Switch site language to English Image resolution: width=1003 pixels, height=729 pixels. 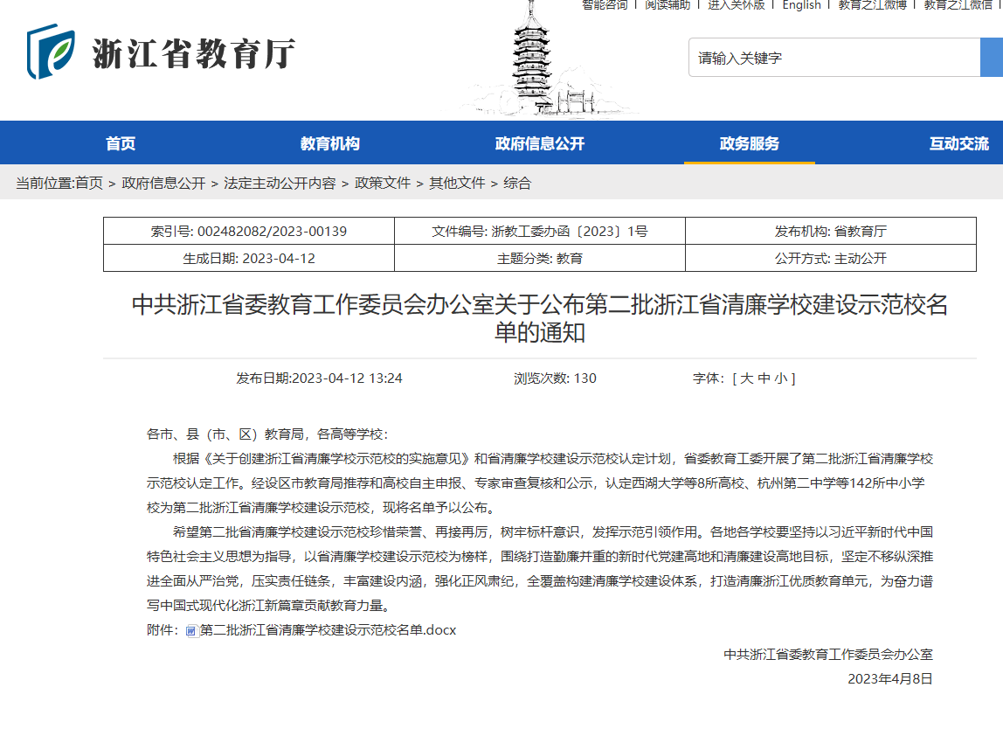[x=801, y=5]
